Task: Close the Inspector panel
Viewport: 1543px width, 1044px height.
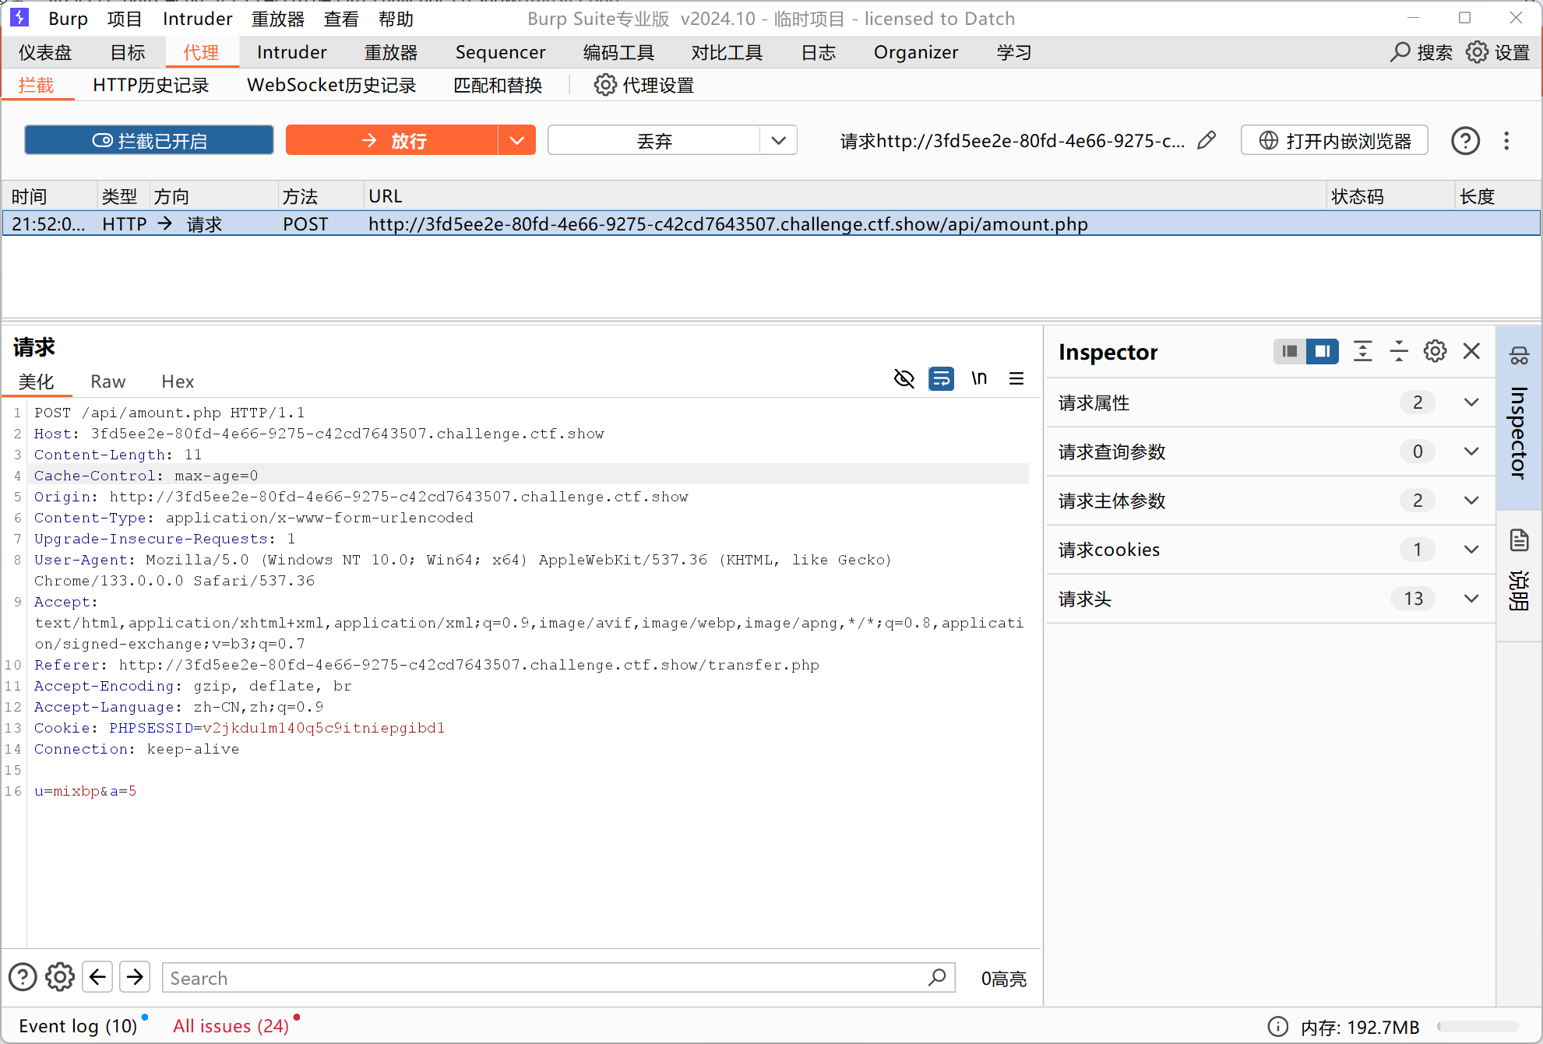Action: (x=1471, y=351)
